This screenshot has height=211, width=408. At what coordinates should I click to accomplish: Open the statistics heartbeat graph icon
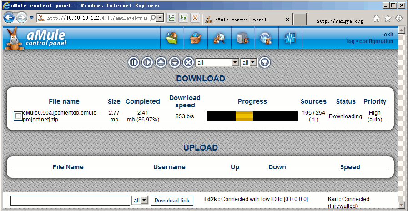pos(290,39)
